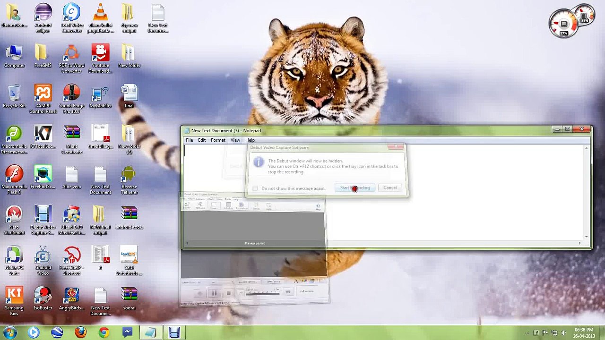
Task: Open the dsp new output folder
Action: tap(129, 18)
